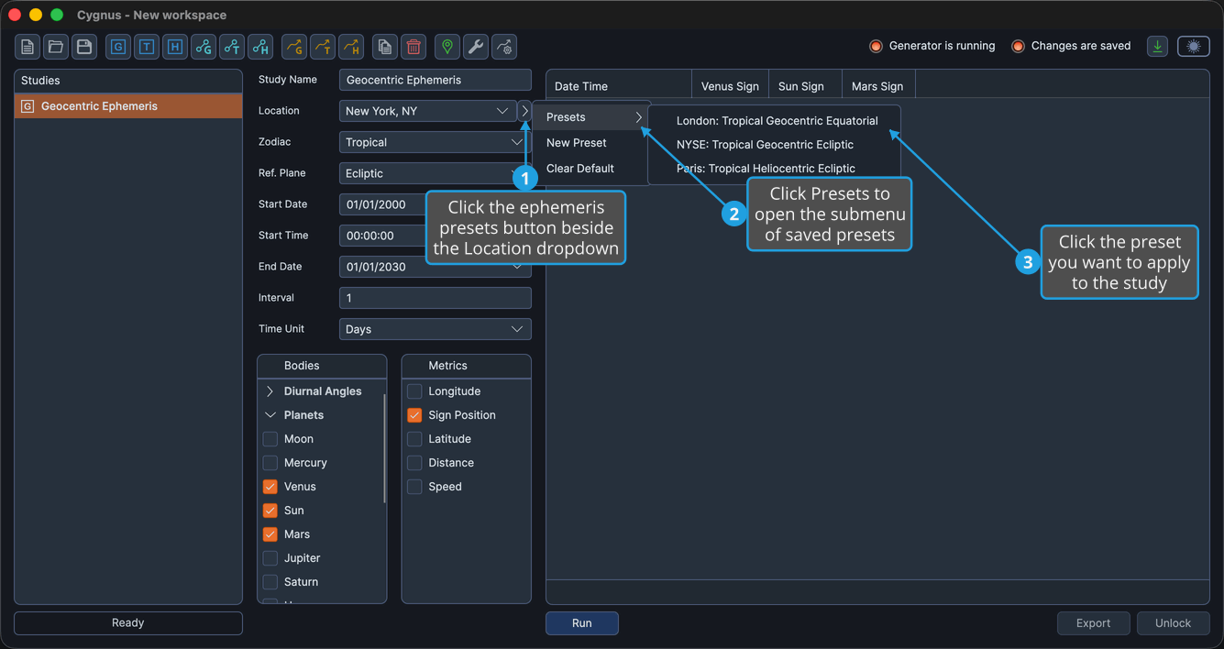Click the Date Time column header
The image size is (1224, 649).
coord(619,86)
